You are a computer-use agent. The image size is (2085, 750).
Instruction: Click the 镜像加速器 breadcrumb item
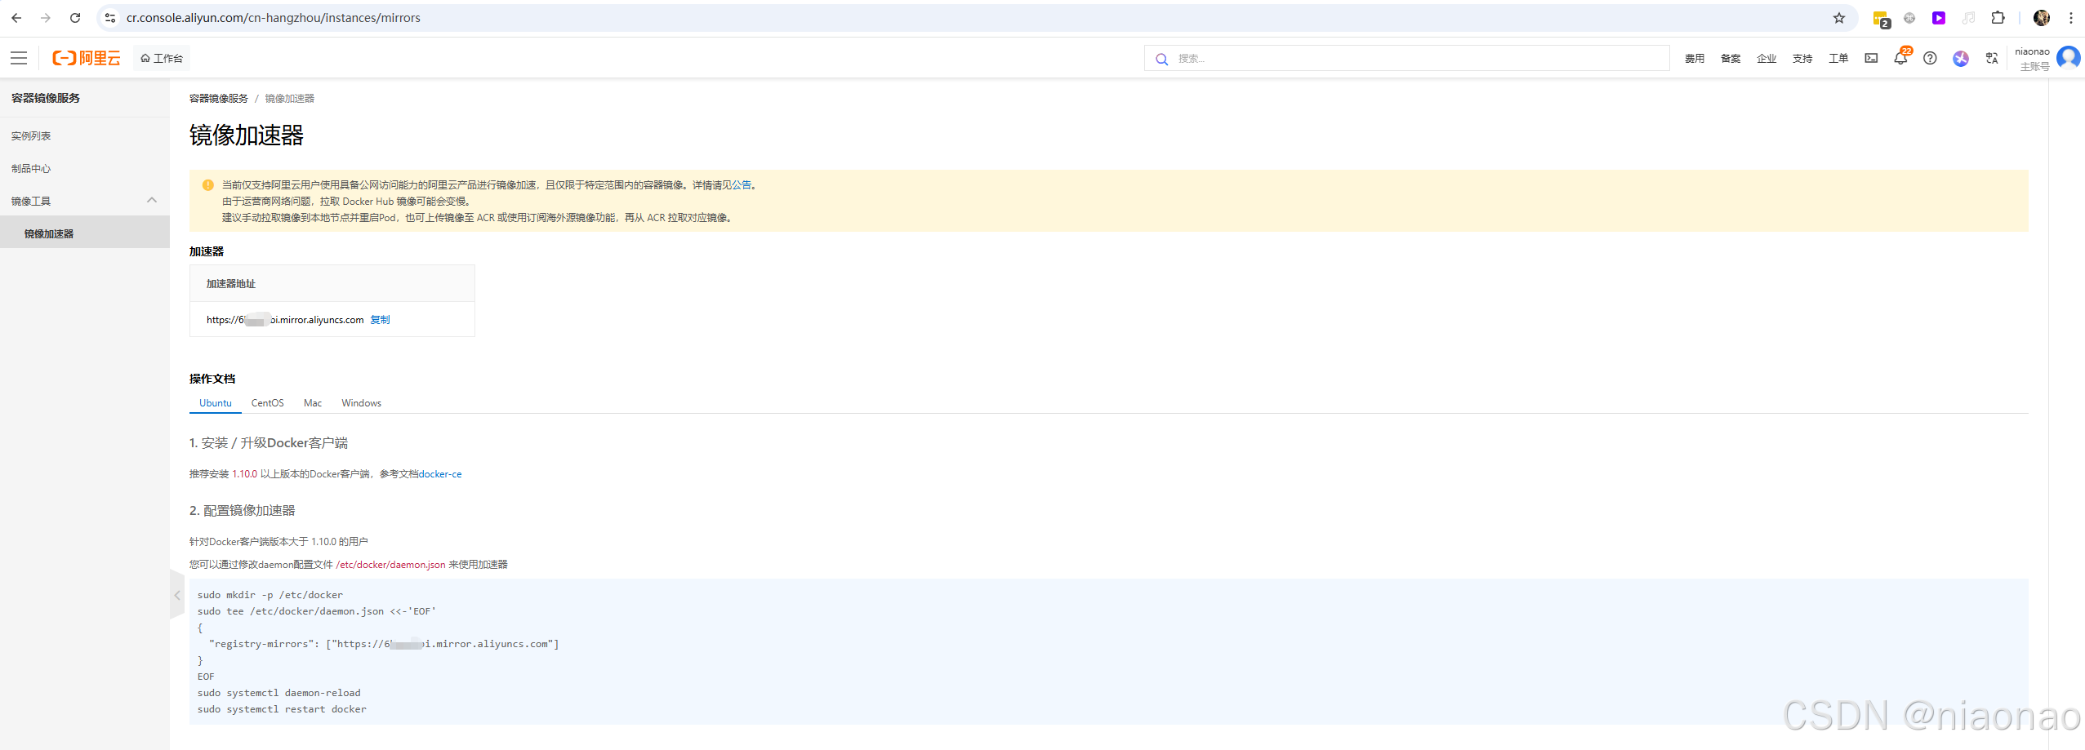point(290,99)
